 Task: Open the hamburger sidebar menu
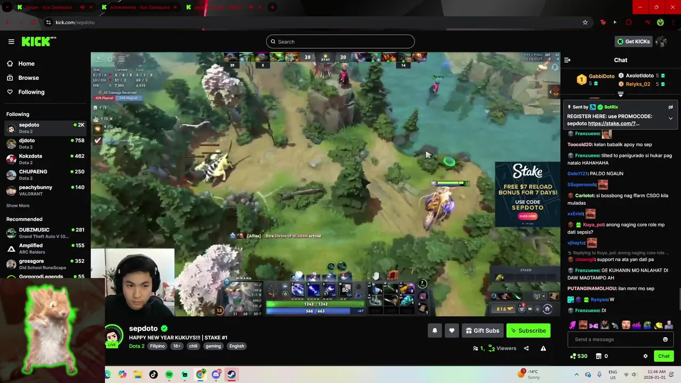(x=11, y=41)
